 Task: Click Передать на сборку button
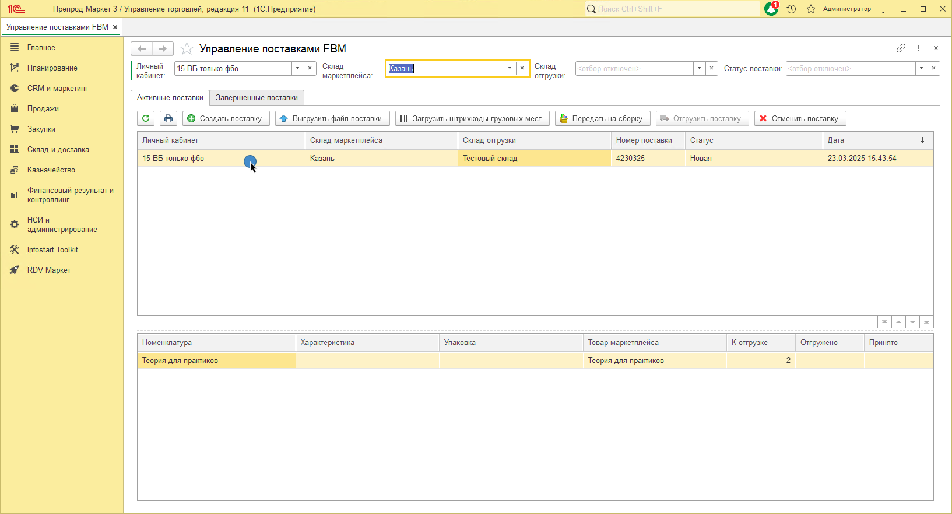tap(602, 118)
